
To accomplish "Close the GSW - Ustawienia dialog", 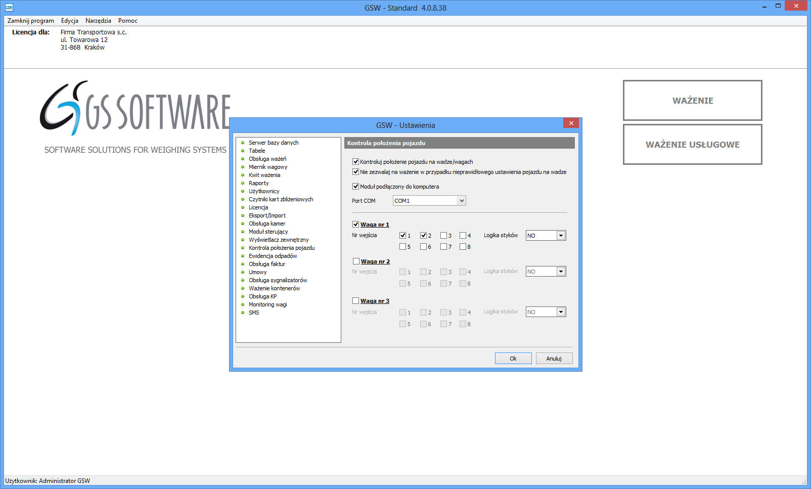I will click(571, 123).
